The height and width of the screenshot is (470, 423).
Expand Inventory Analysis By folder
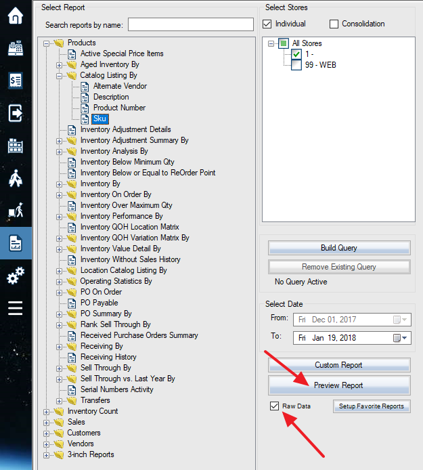tap(59, 152)
